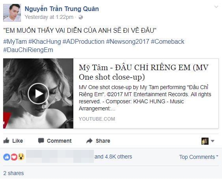222x179 pixels.
Task: Open the ĐÂU CHỈ RIÊNG EM video title
Action: (144, 72)
